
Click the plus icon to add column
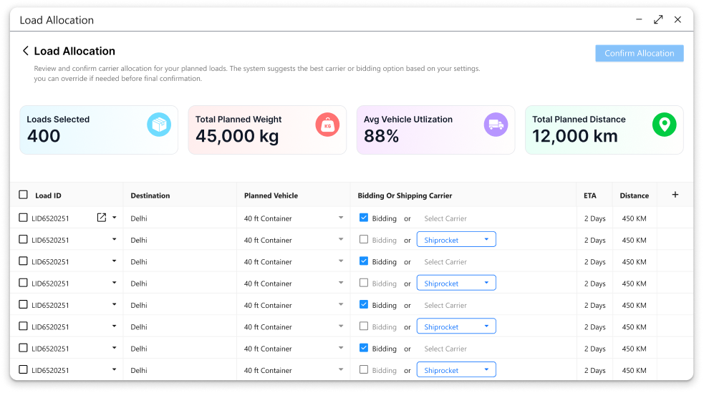click(x=675, y=195)
